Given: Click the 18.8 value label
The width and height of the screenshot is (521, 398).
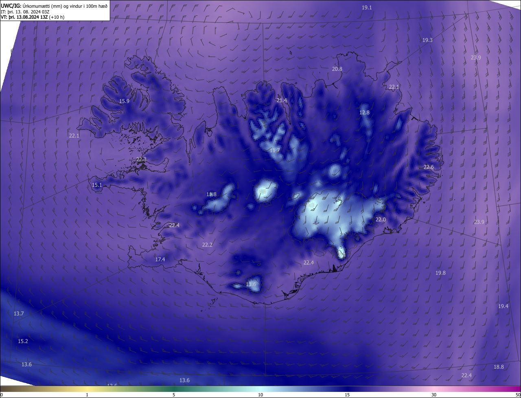Looking at the screenshot, I should (499, 367).
